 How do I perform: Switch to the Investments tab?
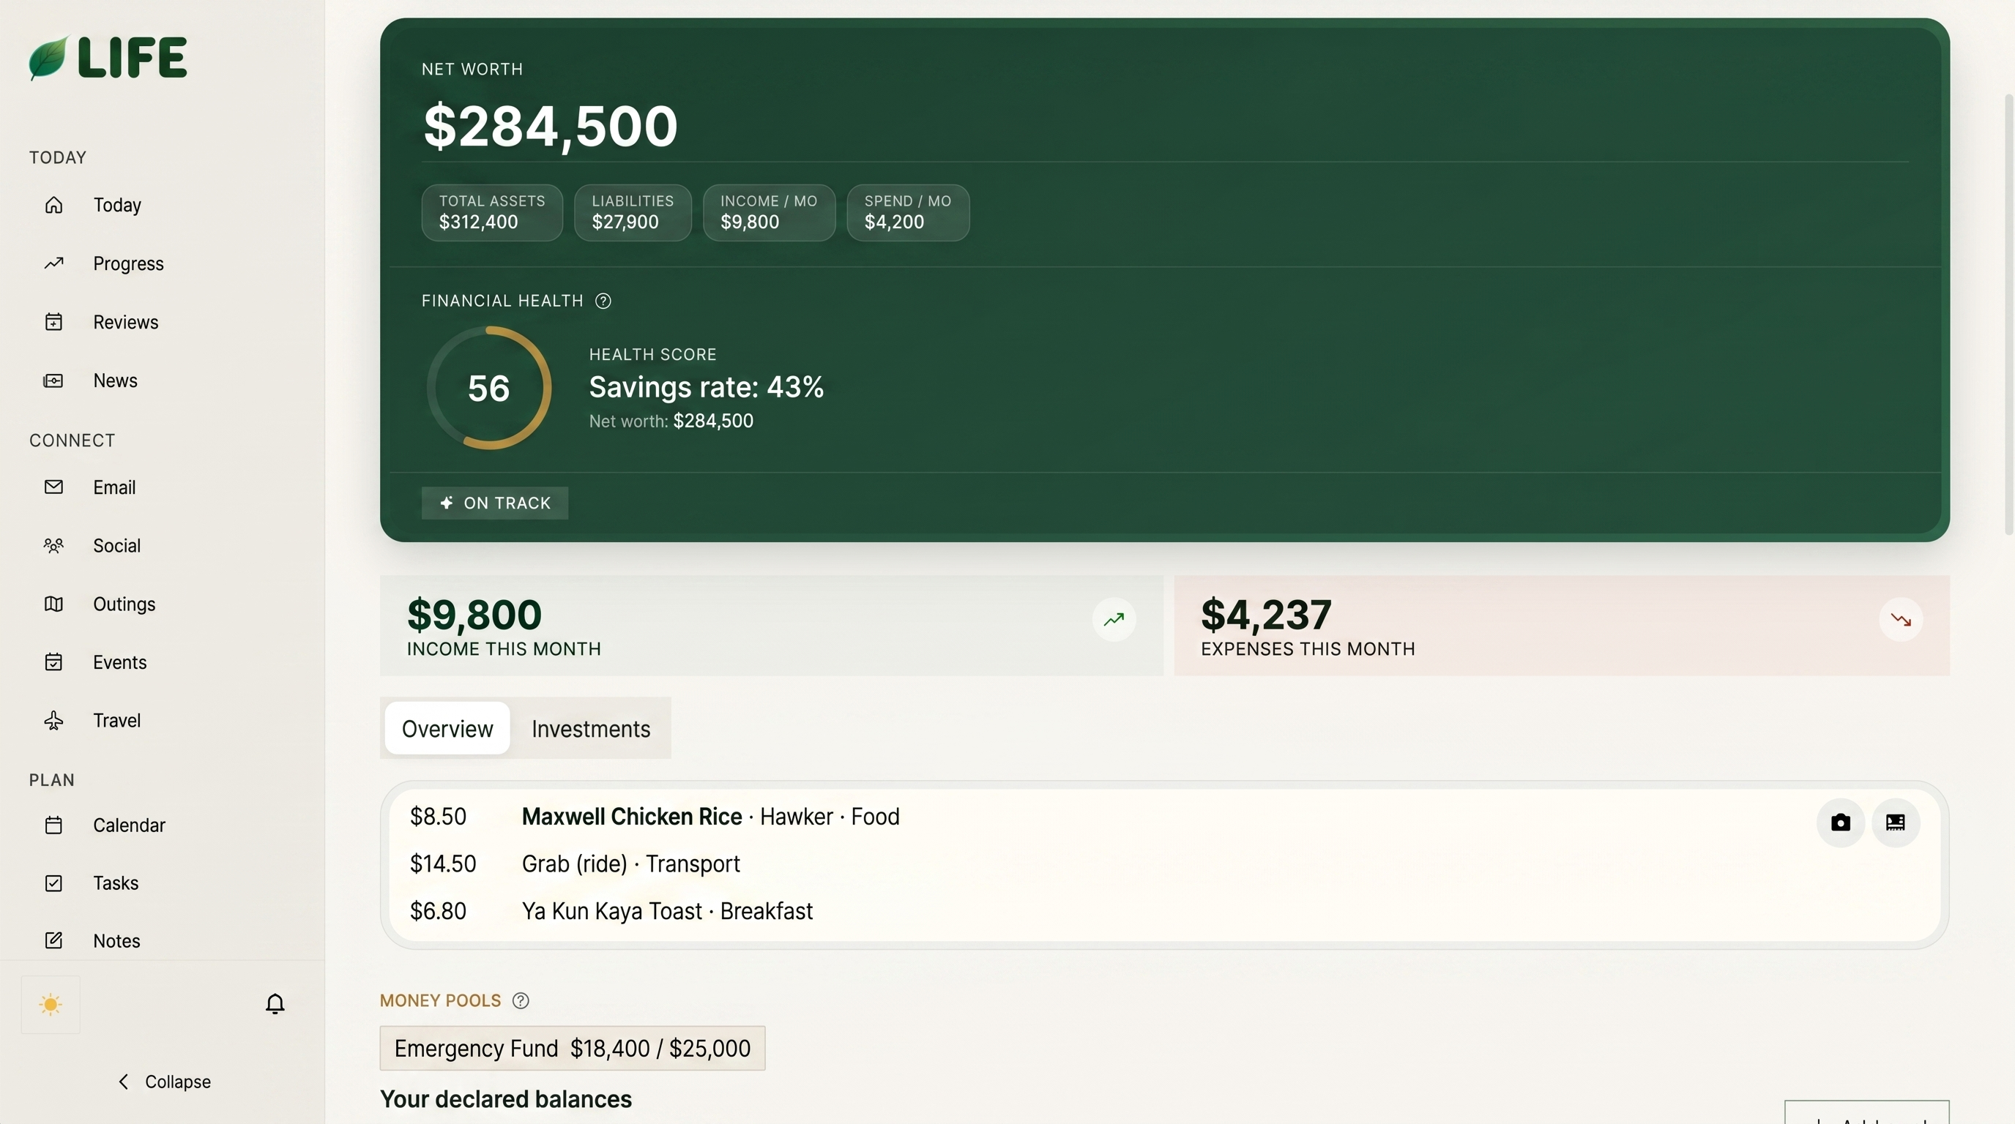click(x=591, y=729)
